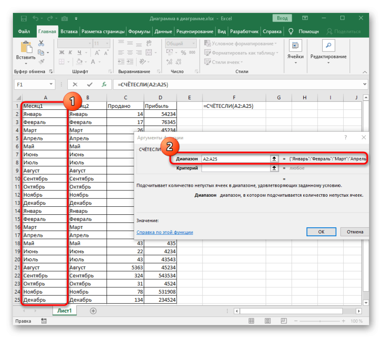Click the fx insert function icon

pos(104,84)
